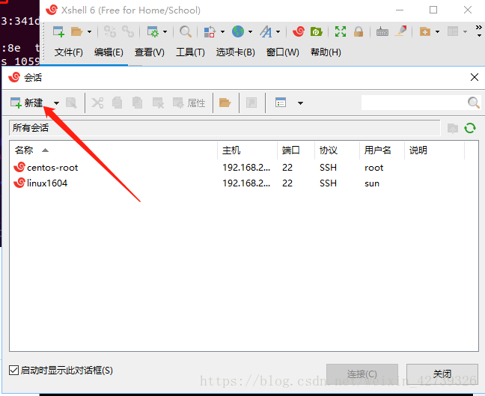Screen dimensions: 485x396
Task: Click the parent folder up icon
Action: pyautogui.click(x=453, y=128)
